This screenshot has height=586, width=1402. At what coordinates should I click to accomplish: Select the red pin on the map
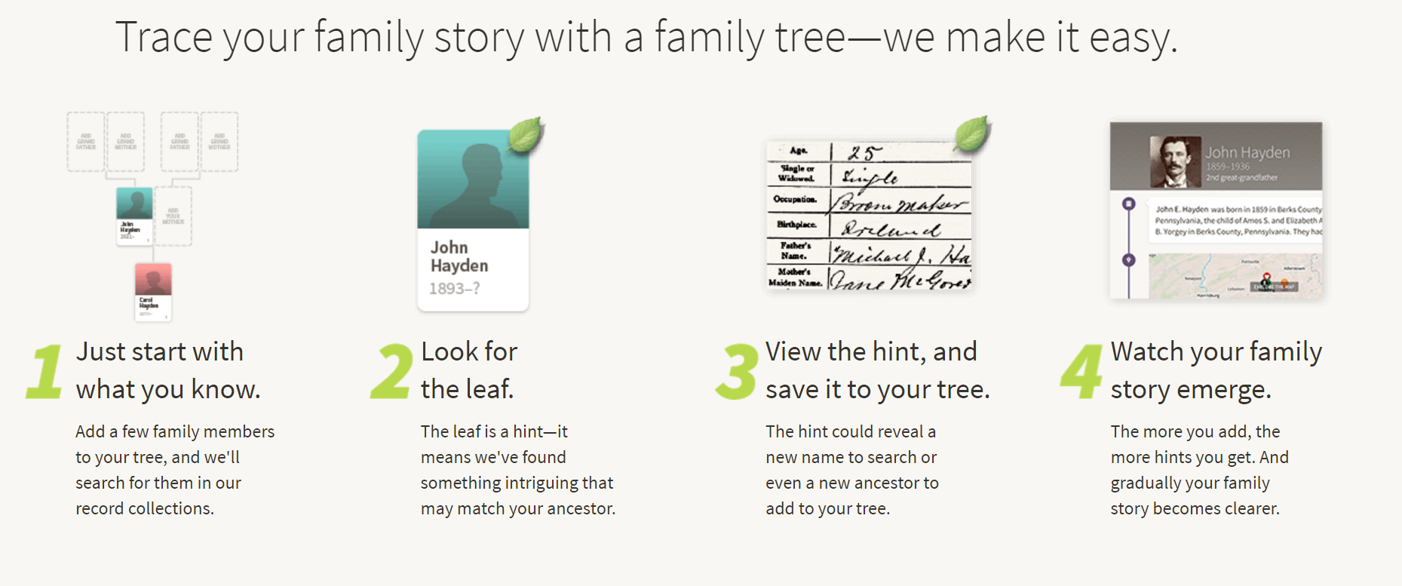pos(1267,278)
